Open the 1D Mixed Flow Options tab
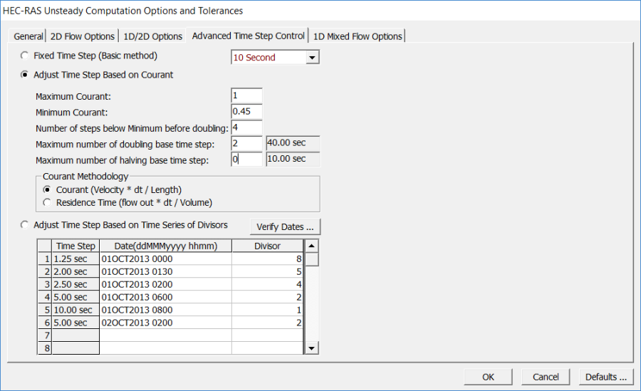641x391 pixels. point(358,36)
